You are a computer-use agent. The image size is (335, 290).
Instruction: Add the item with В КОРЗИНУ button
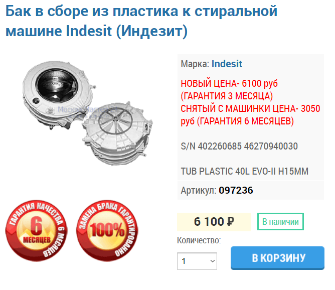coord(277,258)
